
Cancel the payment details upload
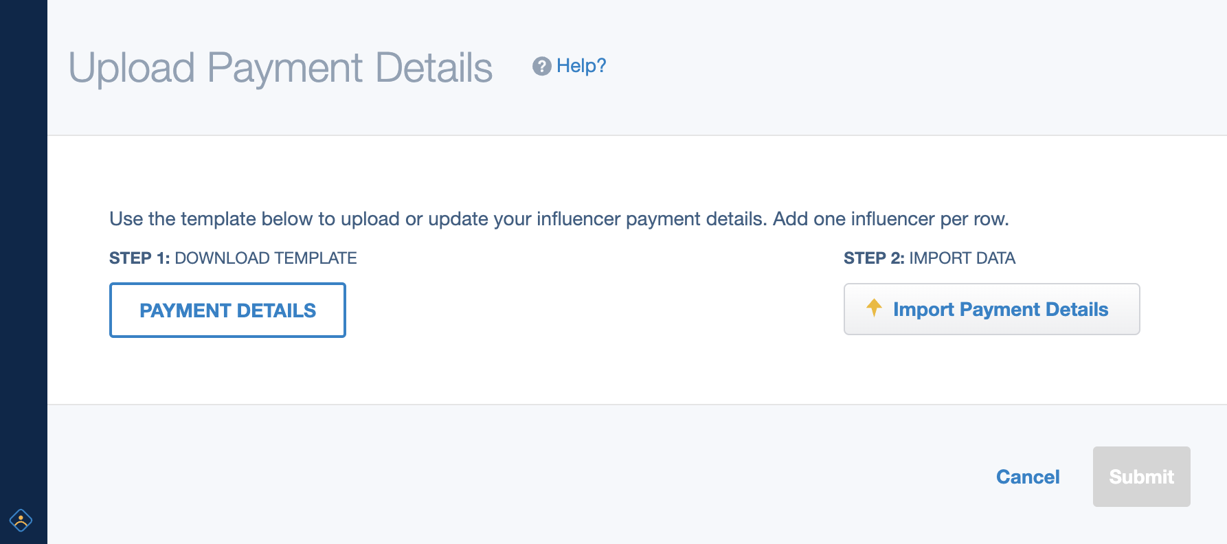pyautogui.click(x=1028, y=477)
